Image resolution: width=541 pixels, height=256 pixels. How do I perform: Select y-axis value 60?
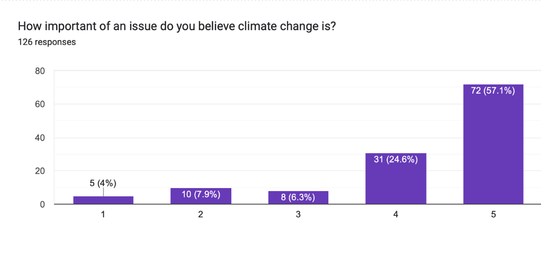[x=40, y=104]
